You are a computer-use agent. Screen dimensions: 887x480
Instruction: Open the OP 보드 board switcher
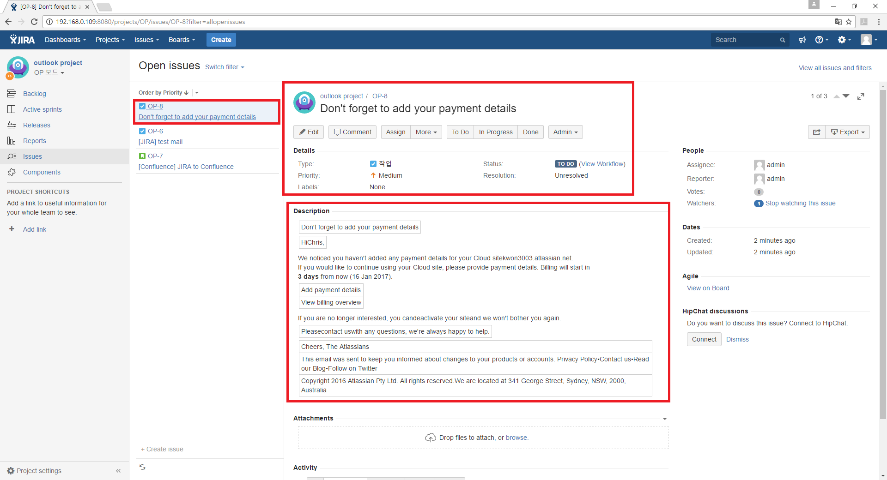point(49,72)
